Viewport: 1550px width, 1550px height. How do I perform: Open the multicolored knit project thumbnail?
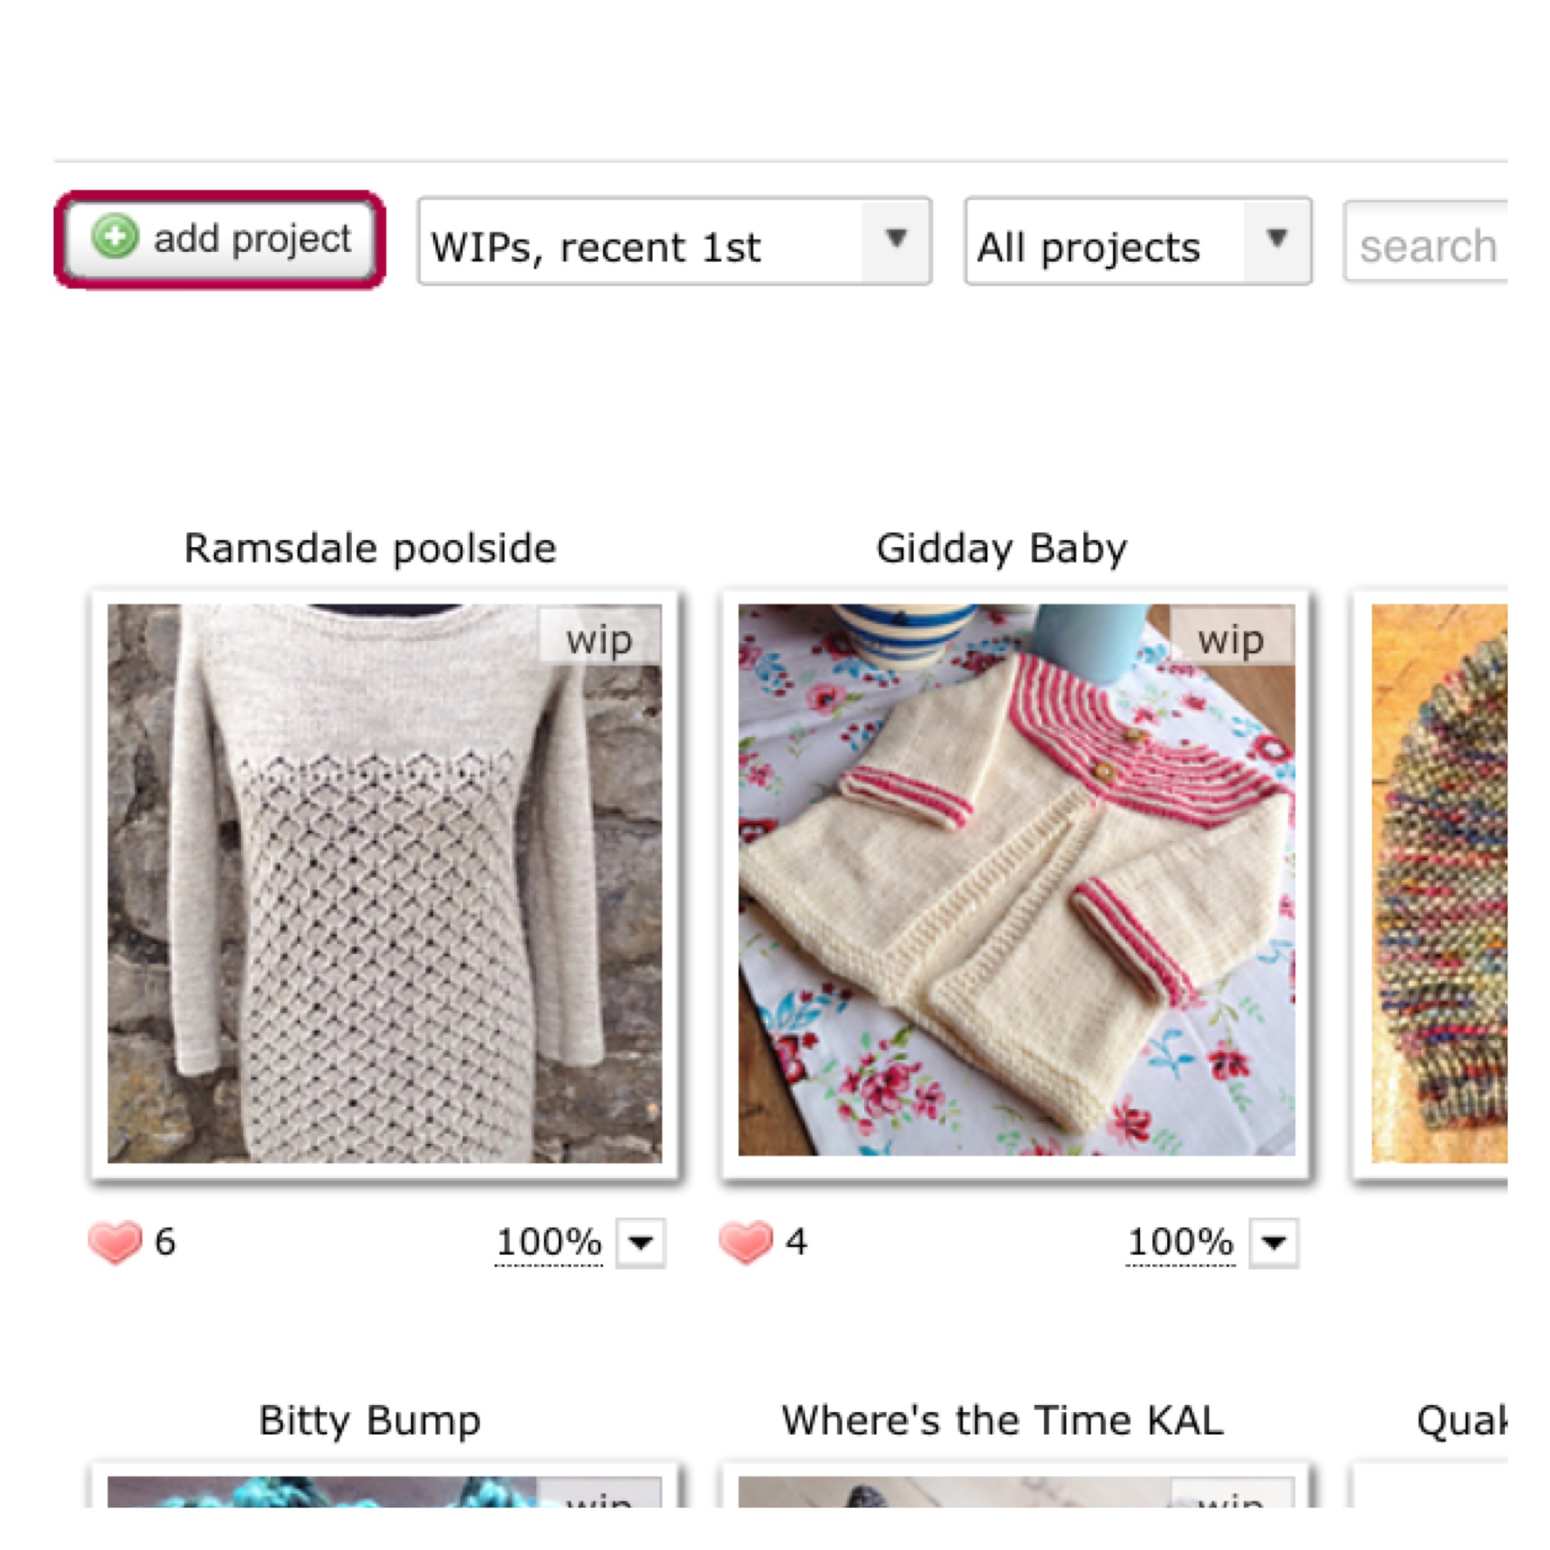[x=1439, y=883]
